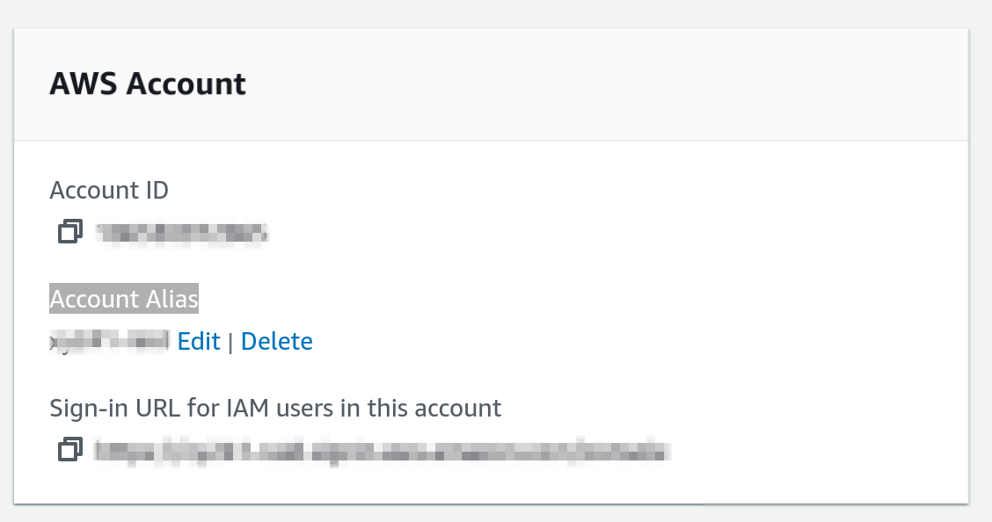Click the word Account in the panel title

point(186,84)
